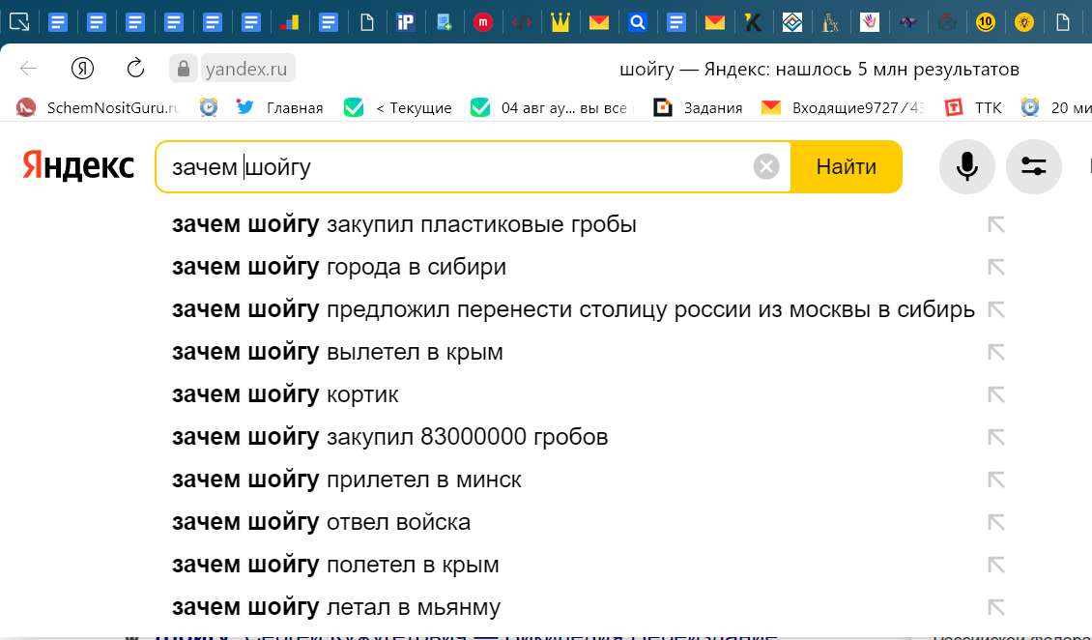The height and width of the screenshot is (640, 1092).
Task: Switch to the yellow crown tab
Action: click(x=560, y=22)
